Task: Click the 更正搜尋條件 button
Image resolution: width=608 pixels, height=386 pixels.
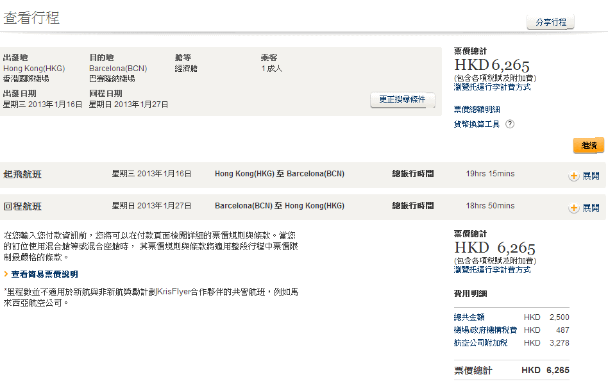Action: (x=402, y=100)
